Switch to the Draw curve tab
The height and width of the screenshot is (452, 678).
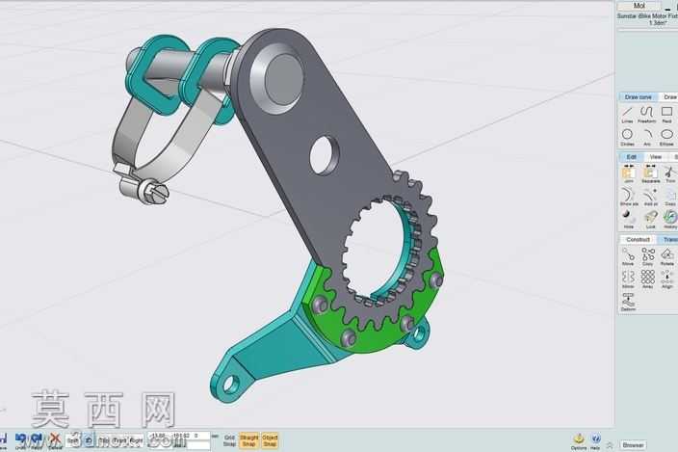[x=639, y=97]
